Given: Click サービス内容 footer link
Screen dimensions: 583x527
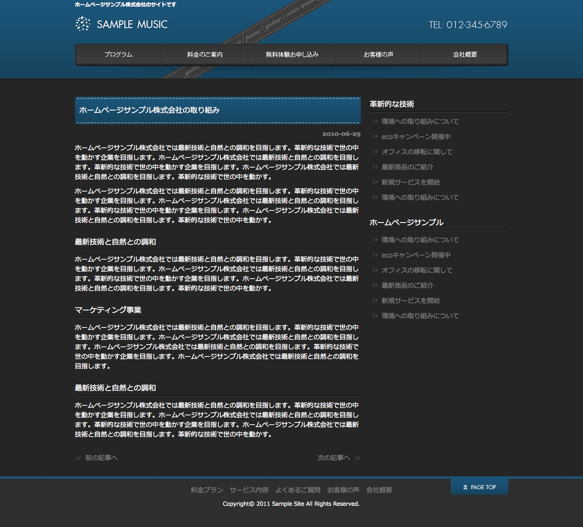Looking at the screenshot, I should [249, 490].
